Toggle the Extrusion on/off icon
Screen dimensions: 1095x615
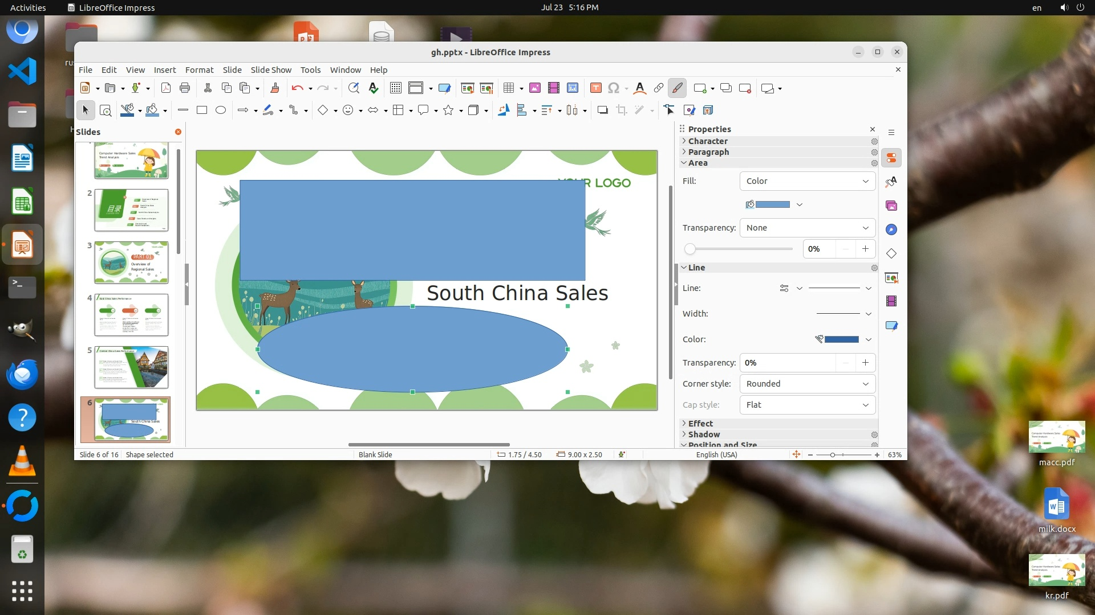pos(708,110)
